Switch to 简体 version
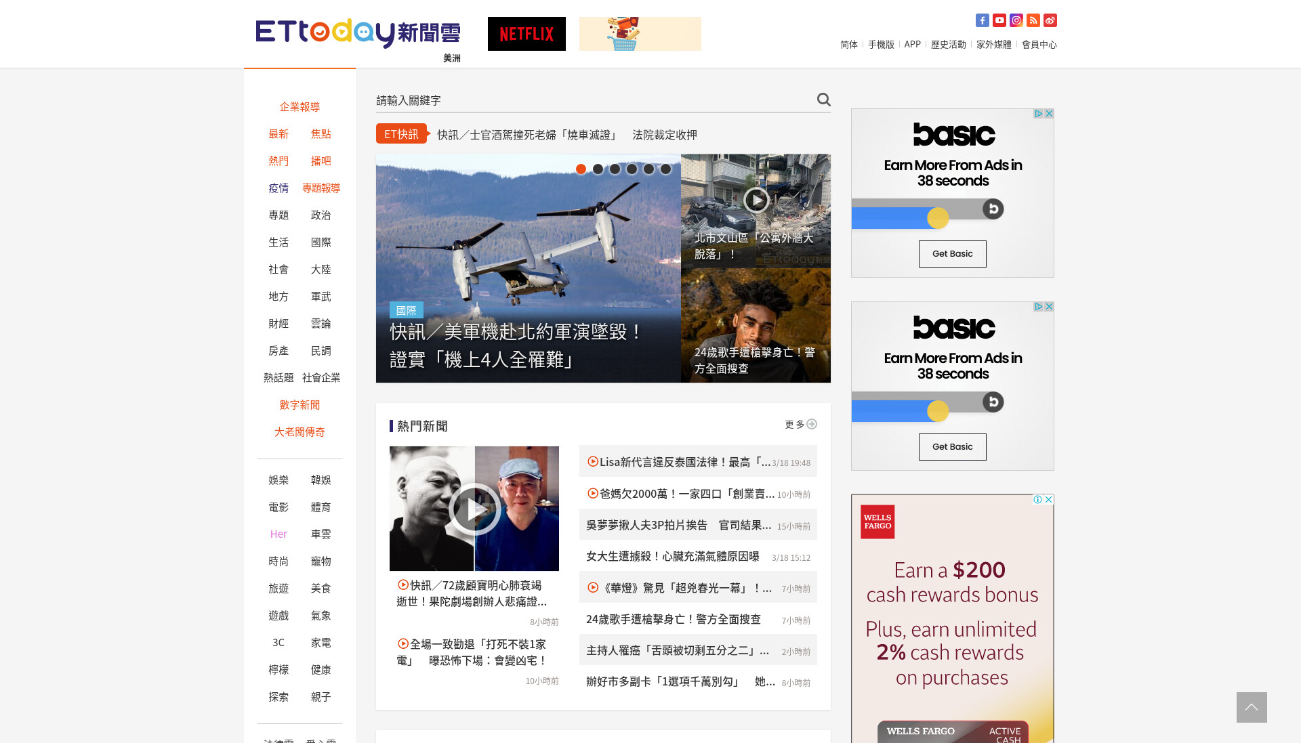This screenshot has width=1301, height=743. (x=849, y=45)
